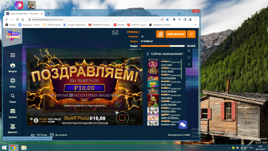Expand Chrome tab search dropdown arrow
This screenshot has width=268, height=151.
[179, 13]
